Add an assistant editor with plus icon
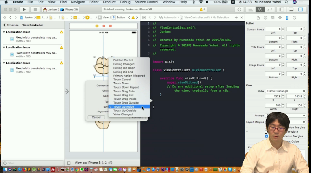 coord(236,18)
